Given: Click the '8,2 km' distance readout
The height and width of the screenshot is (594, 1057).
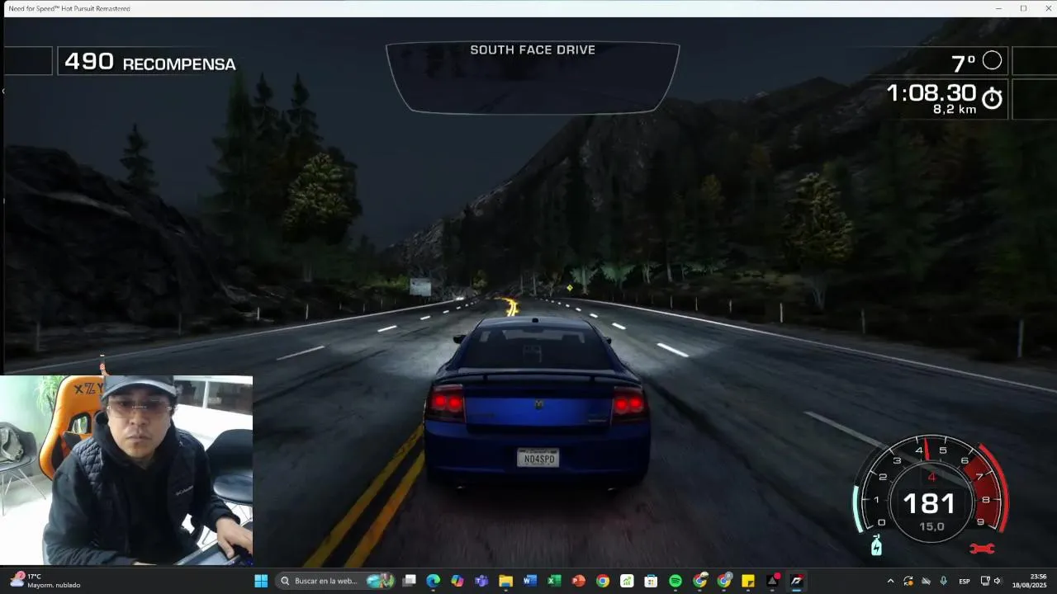Looking at the screenshot, I should 955,110.
